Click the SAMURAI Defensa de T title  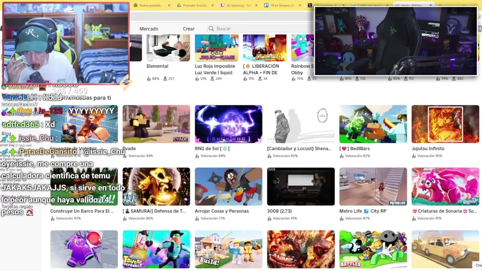(x=154, y=211)
